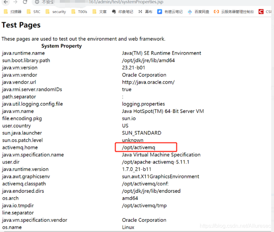Open the 扫描器 bookmark folder
This screenshot has height=232, width=274.
tap(12, 12)
